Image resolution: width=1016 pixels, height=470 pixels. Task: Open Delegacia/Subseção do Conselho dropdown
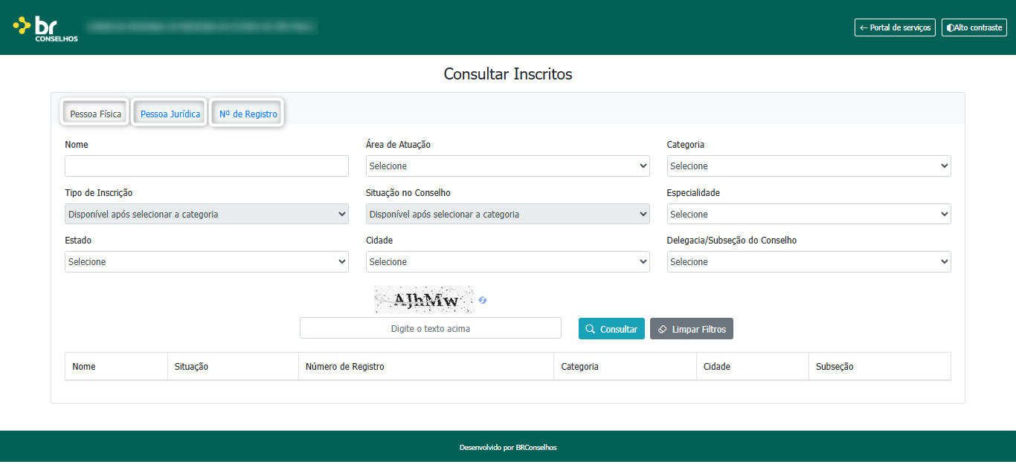(x=808, y=262)
